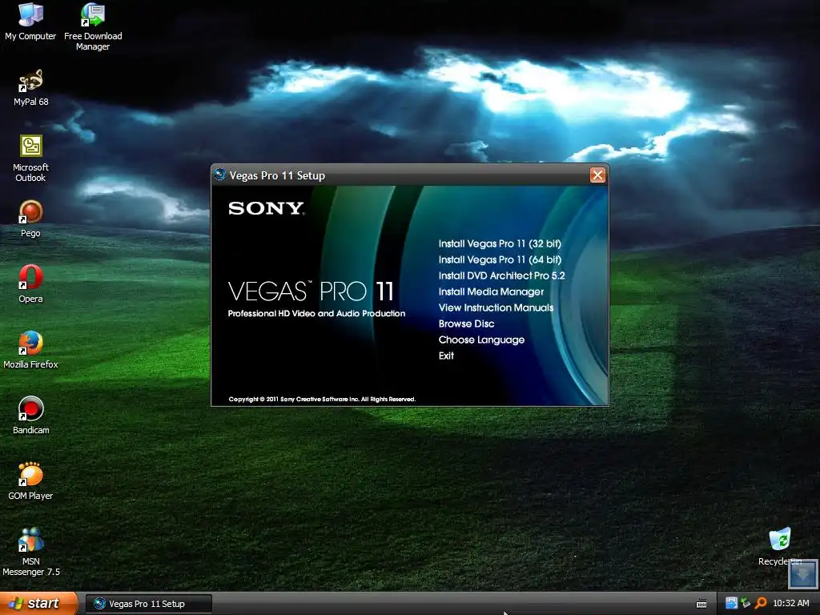Open the Windows start menu
The height and width of the screenshot is (615, 820).
click(x=39, y=603)
